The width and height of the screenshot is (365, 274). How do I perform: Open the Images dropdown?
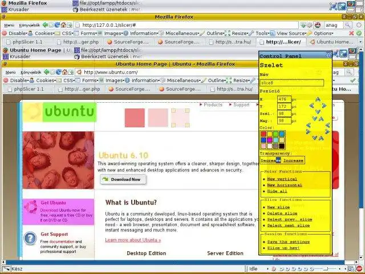pyautogui.click(x=111, y=33)
